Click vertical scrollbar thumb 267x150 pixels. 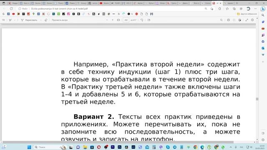(257, 99)
